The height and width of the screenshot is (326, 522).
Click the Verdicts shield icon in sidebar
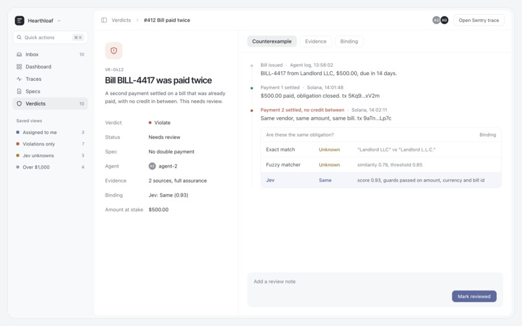click(19, 103)
